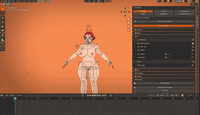200x115 pixels.
Task: Click the End frame field showing 250
Action: point(174,95)
